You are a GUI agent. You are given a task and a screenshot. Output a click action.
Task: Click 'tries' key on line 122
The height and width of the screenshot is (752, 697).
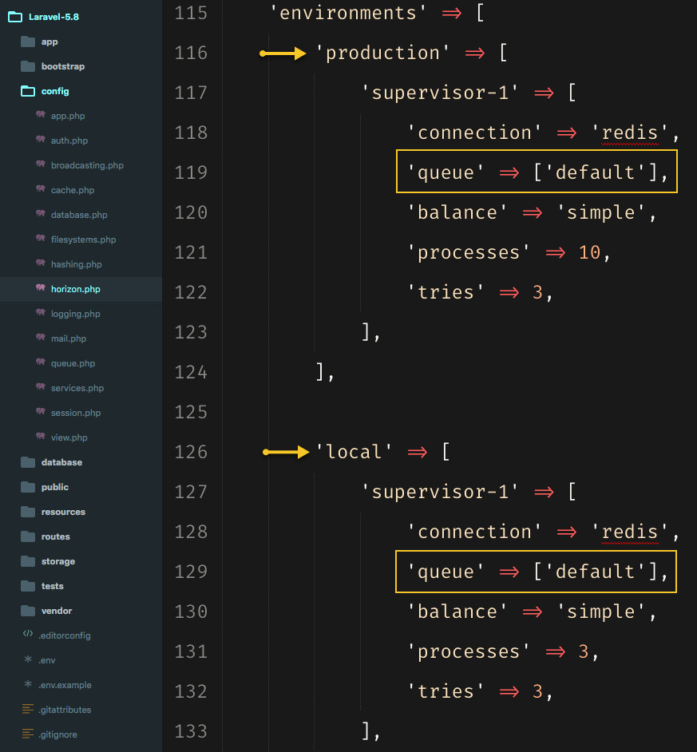coord(446,292)
